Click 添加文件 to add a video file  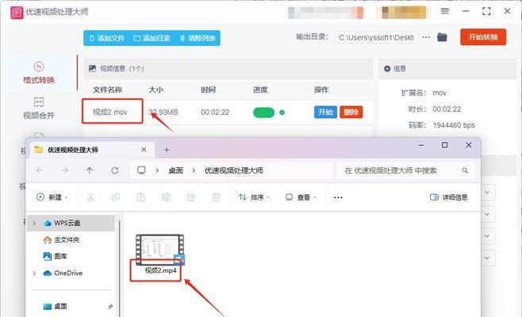pos(107,38)
